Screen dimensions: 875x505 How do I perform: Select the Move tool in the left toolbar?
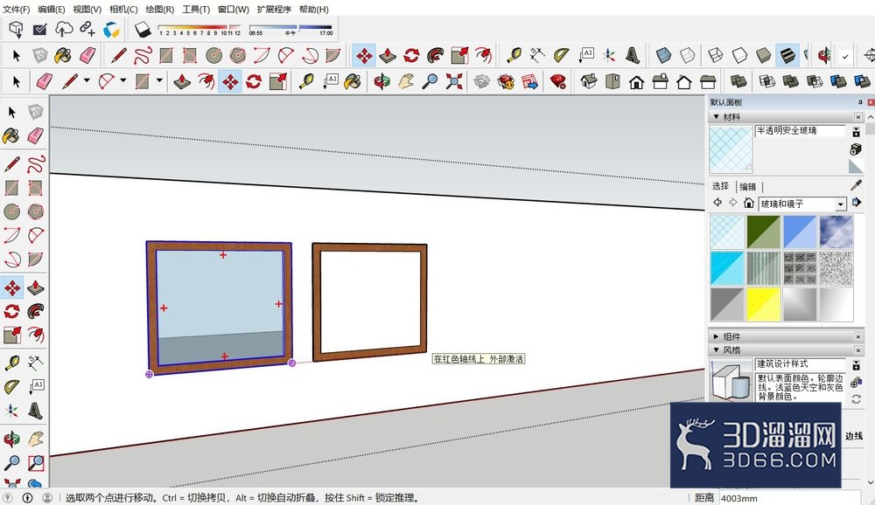11,287
